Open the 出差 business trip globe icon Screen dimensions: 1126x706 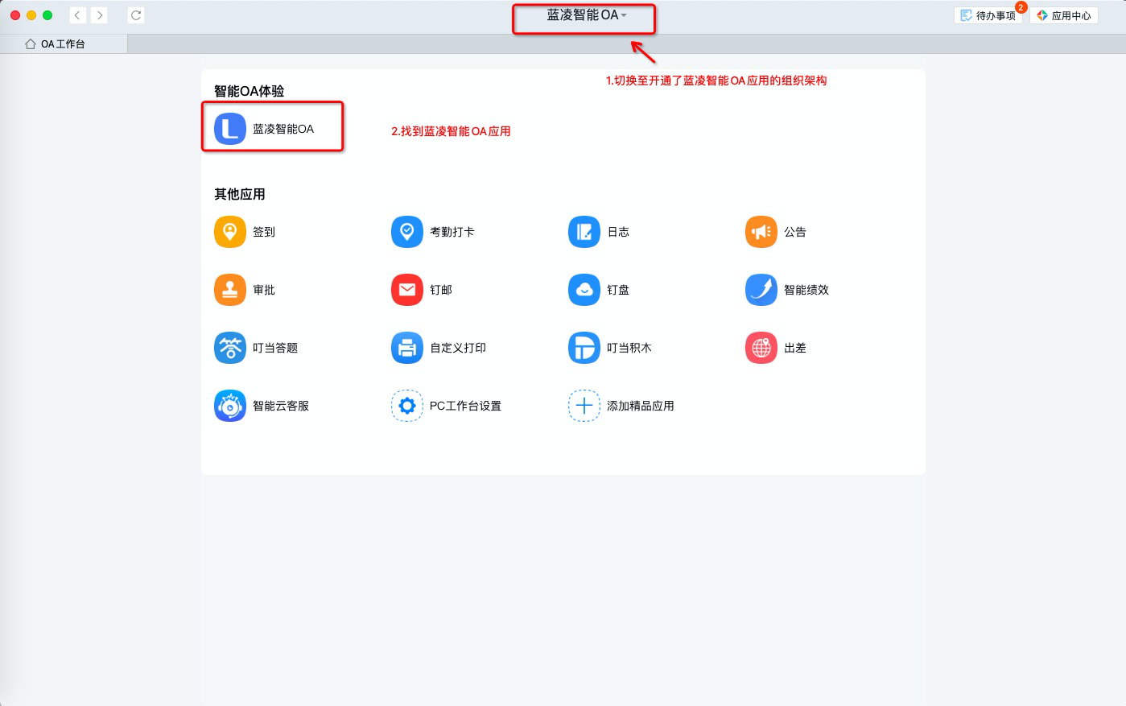[x=761, y=348]
